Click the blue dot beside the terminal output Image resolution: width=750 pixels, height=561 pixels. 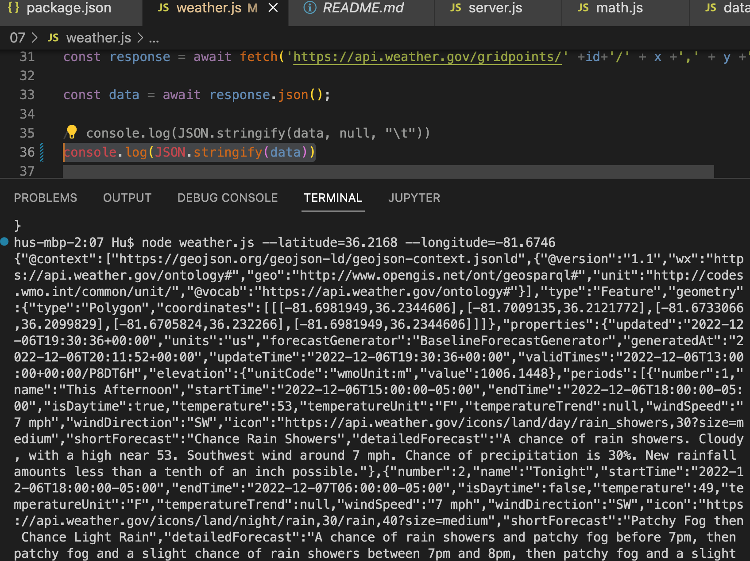[4, 242]
